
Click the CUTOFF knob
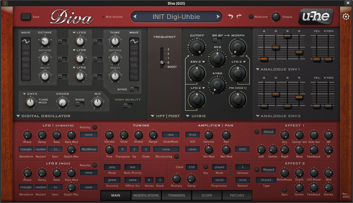tap(197, 47)
